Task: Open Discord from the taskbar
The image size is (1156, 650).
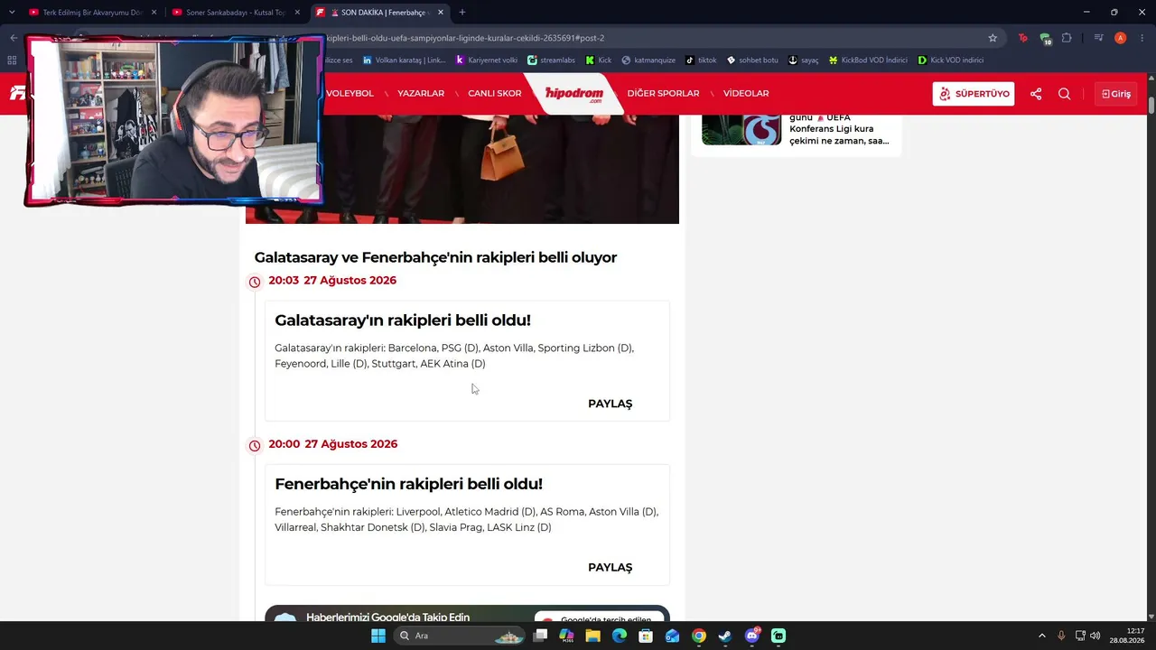Action: [752, 636]
